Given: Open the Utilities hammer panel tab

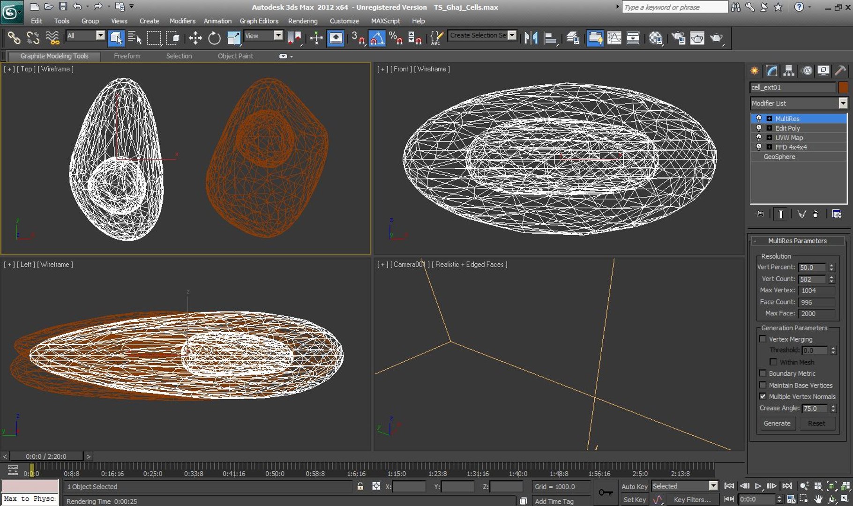Looking at the screenshot, I should [x=840, y=71].
